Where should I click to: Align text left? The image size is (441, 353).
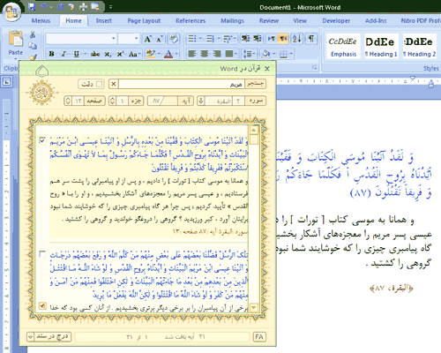click(192, 54)
